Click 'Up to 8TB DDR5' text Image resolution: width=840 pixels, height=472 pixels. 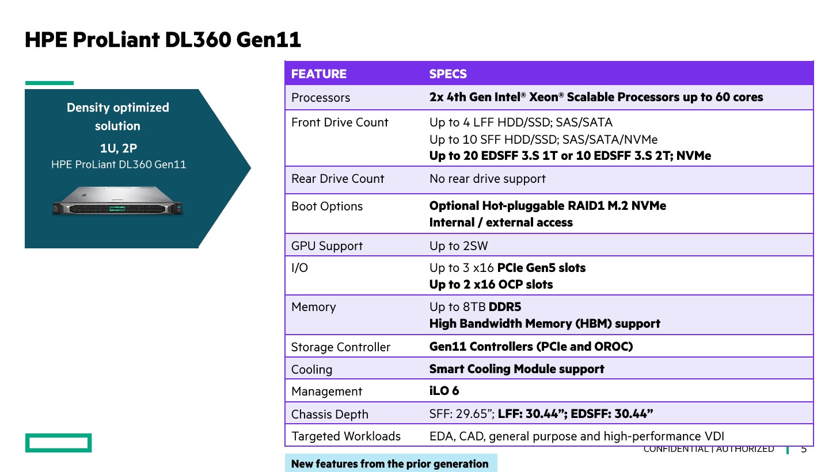tap(475, 307)
